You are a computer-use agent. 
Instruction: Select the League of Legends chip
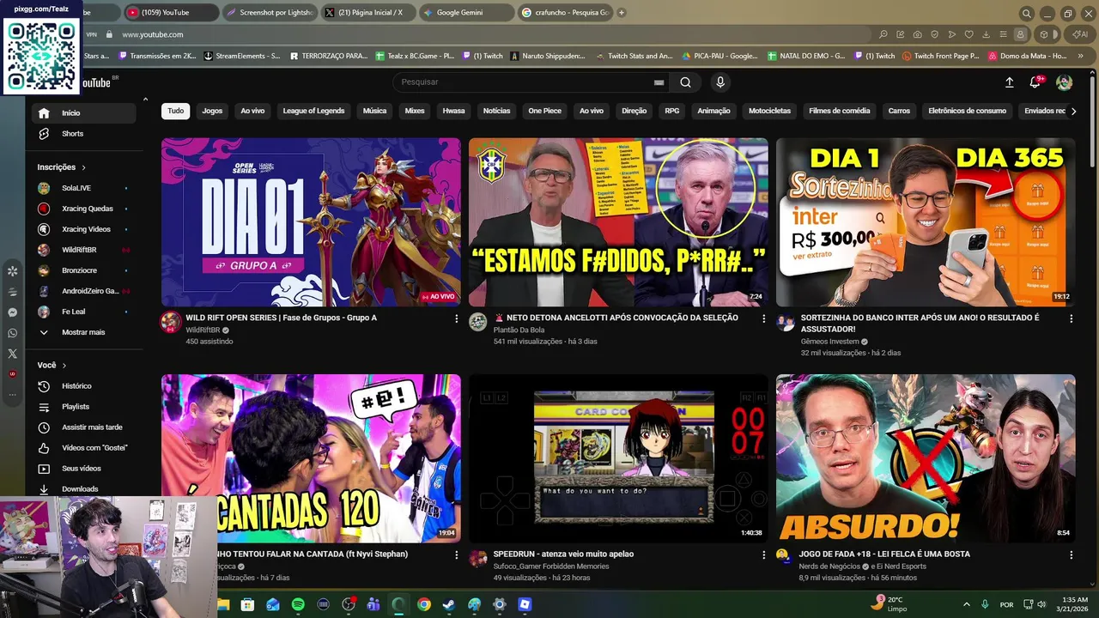[x=313, y=111]
